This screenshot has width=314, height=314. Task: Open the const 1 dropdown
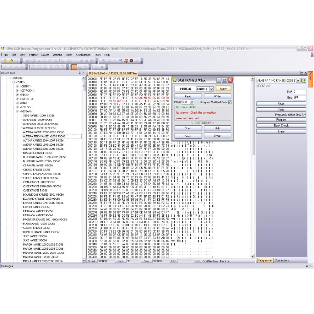[x=211, y=89]
